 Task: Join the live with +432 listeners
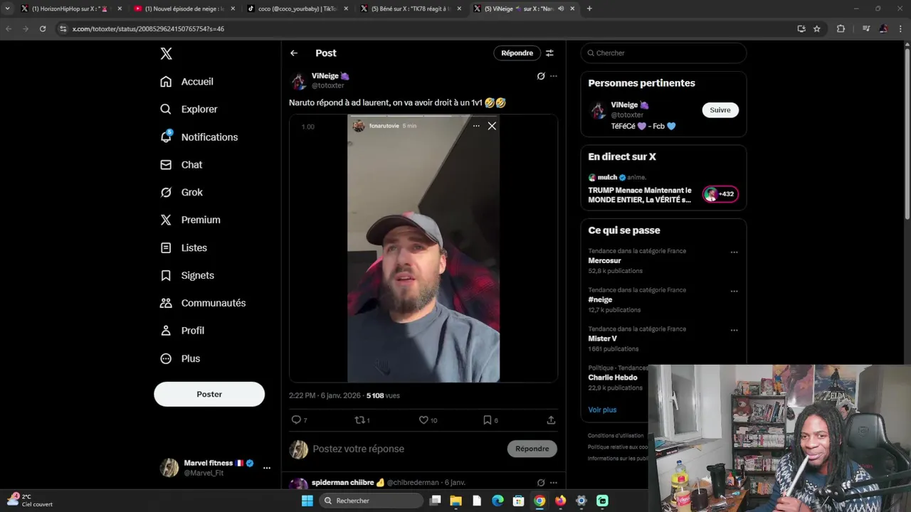[720, 194]
